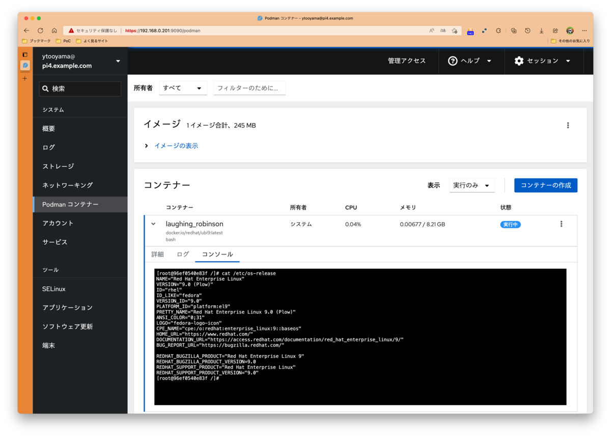The width and height of the screenshot is (611, 437).
Task: Expand イメージの表示 chevron
Action: click(x=146, y=145)
